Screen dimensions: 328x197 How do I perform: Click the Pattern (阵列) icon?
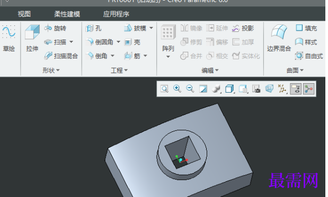point(168,32)
